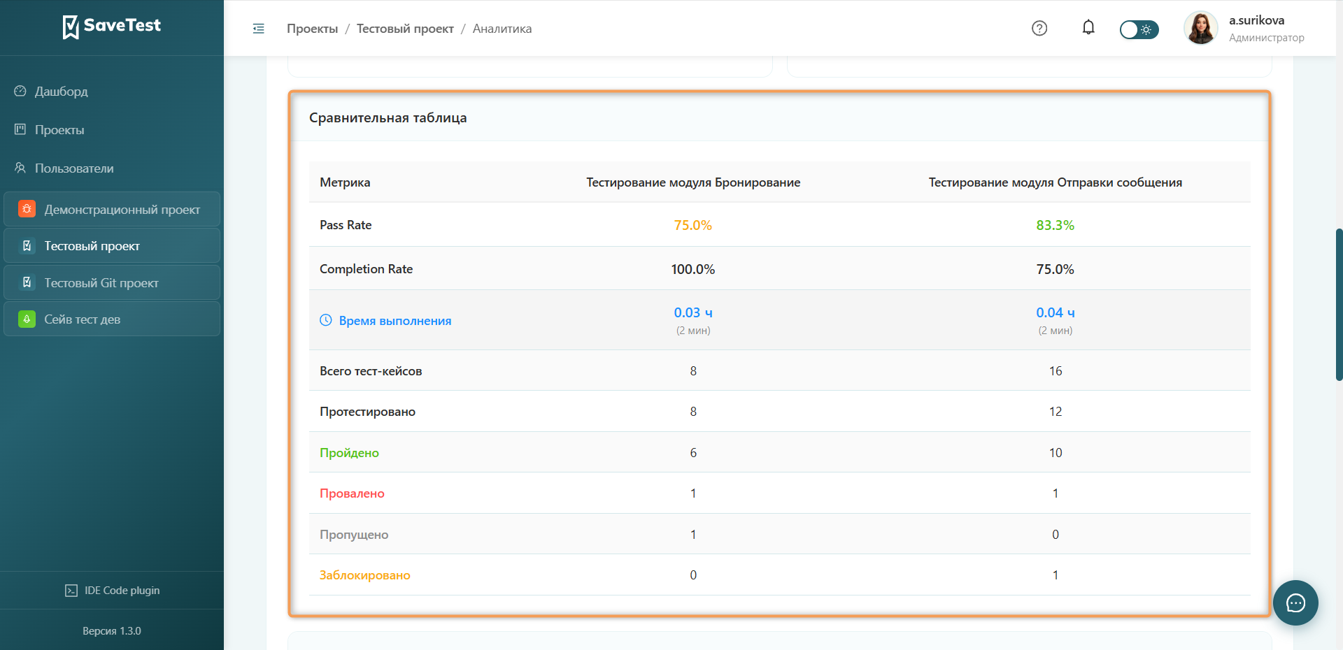Click the Метрика column header
Viewport: 1343px width, 650px height.
pyautogui.click(x=345, y=182)
